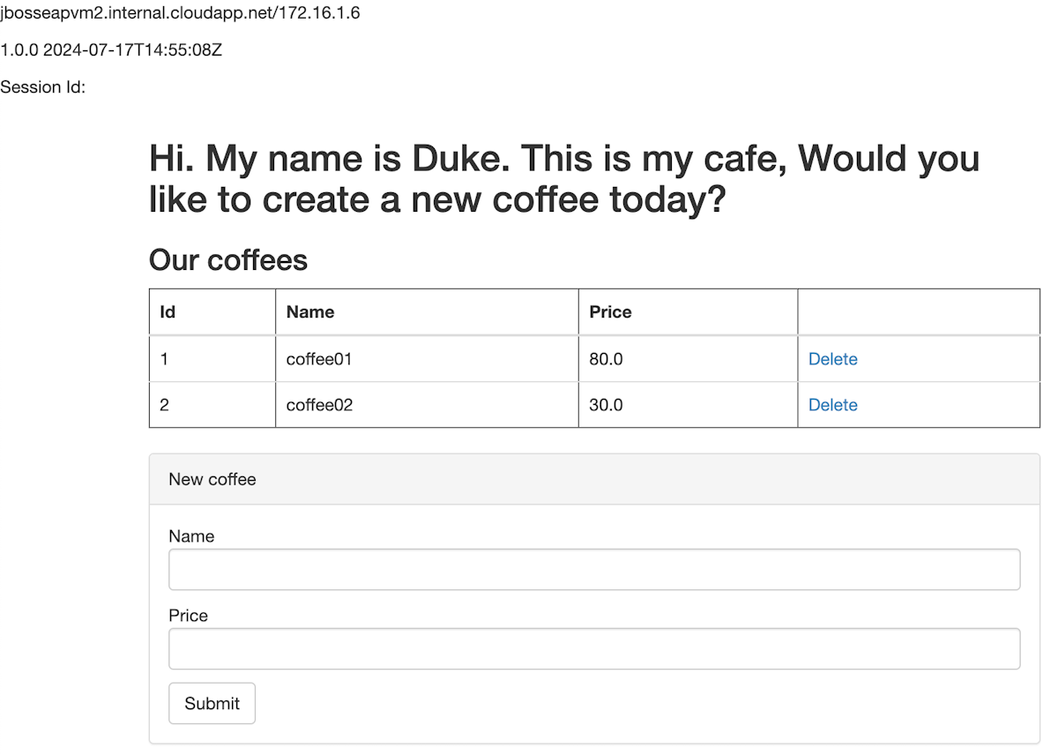Image resolution: width=1058 pixels, height=756 pixels.
Task: Click the Delete link for coffee01
Action: [x=832, y=359]
